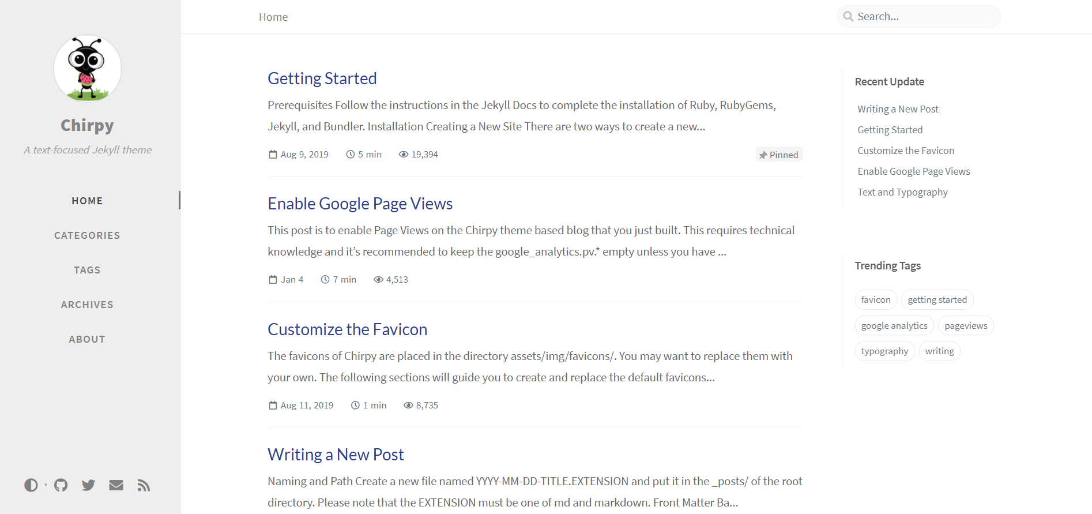Open the About page
Screen dimensions: 1092x514
[87, 339]
